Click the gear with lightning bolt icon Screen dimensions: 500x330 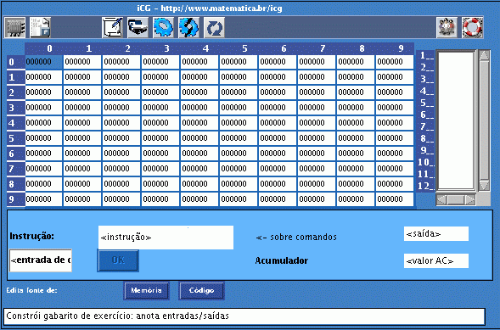coord(188,28)
